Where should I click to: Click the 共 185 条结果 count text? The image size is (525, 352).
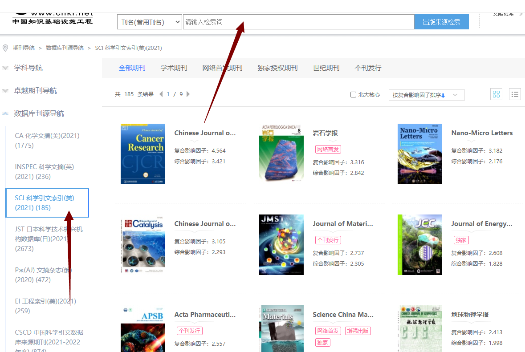pyautogui.click(x=134, y=94)
